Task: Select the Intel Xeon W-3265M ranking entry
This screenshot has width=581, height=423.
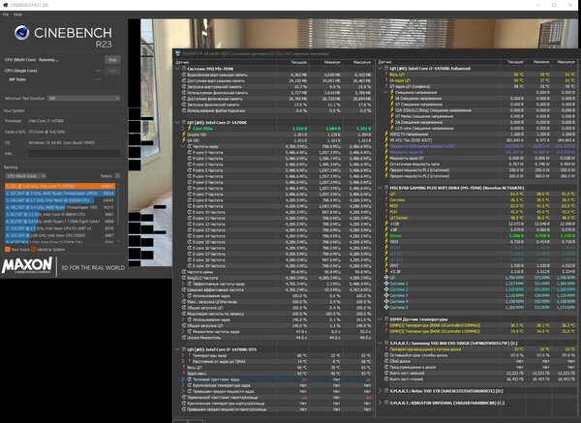Action: pyautogui.click(x=60, y=200)
